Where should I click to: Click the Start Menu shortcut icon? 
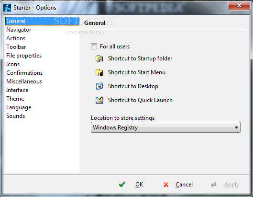[99, 72]
